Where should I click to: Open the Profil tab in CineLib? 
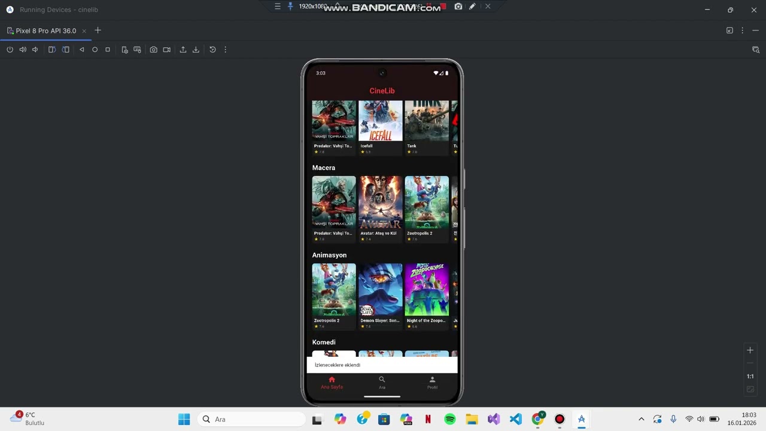[432, 383]
